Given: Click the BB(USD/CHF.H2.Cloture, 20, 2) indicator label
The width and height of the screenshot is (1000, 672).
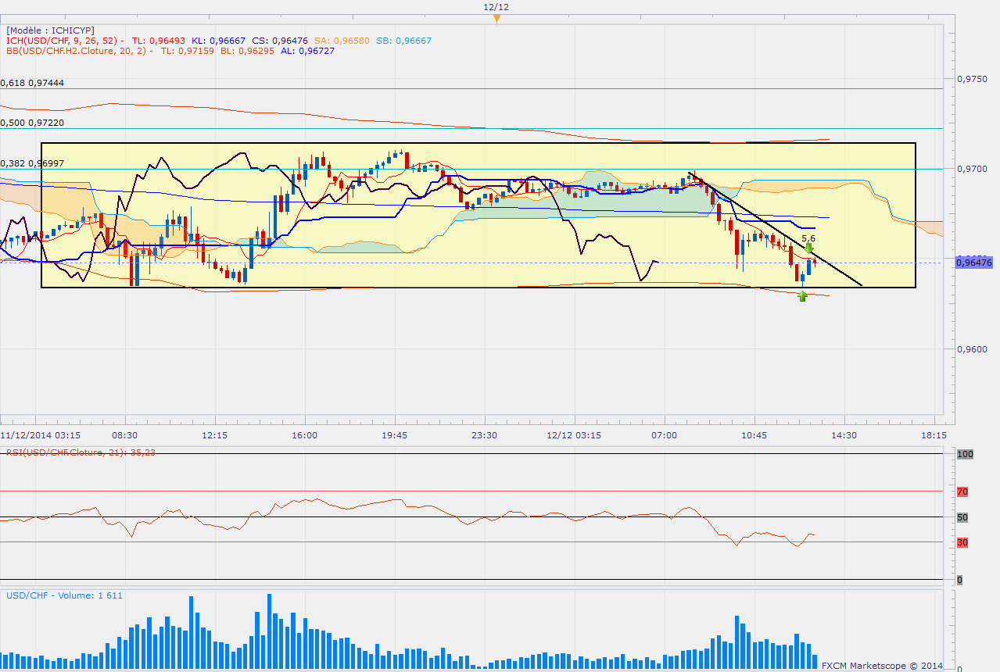Looking at the screenshot, I should [77, 51].
